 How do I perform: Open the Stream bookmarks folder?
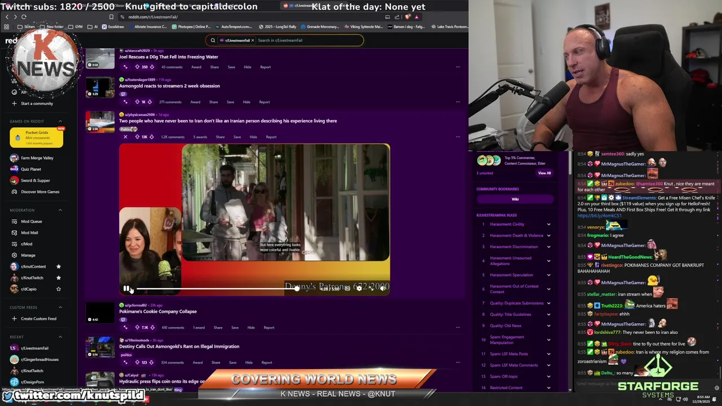click(x=26, y=27)
